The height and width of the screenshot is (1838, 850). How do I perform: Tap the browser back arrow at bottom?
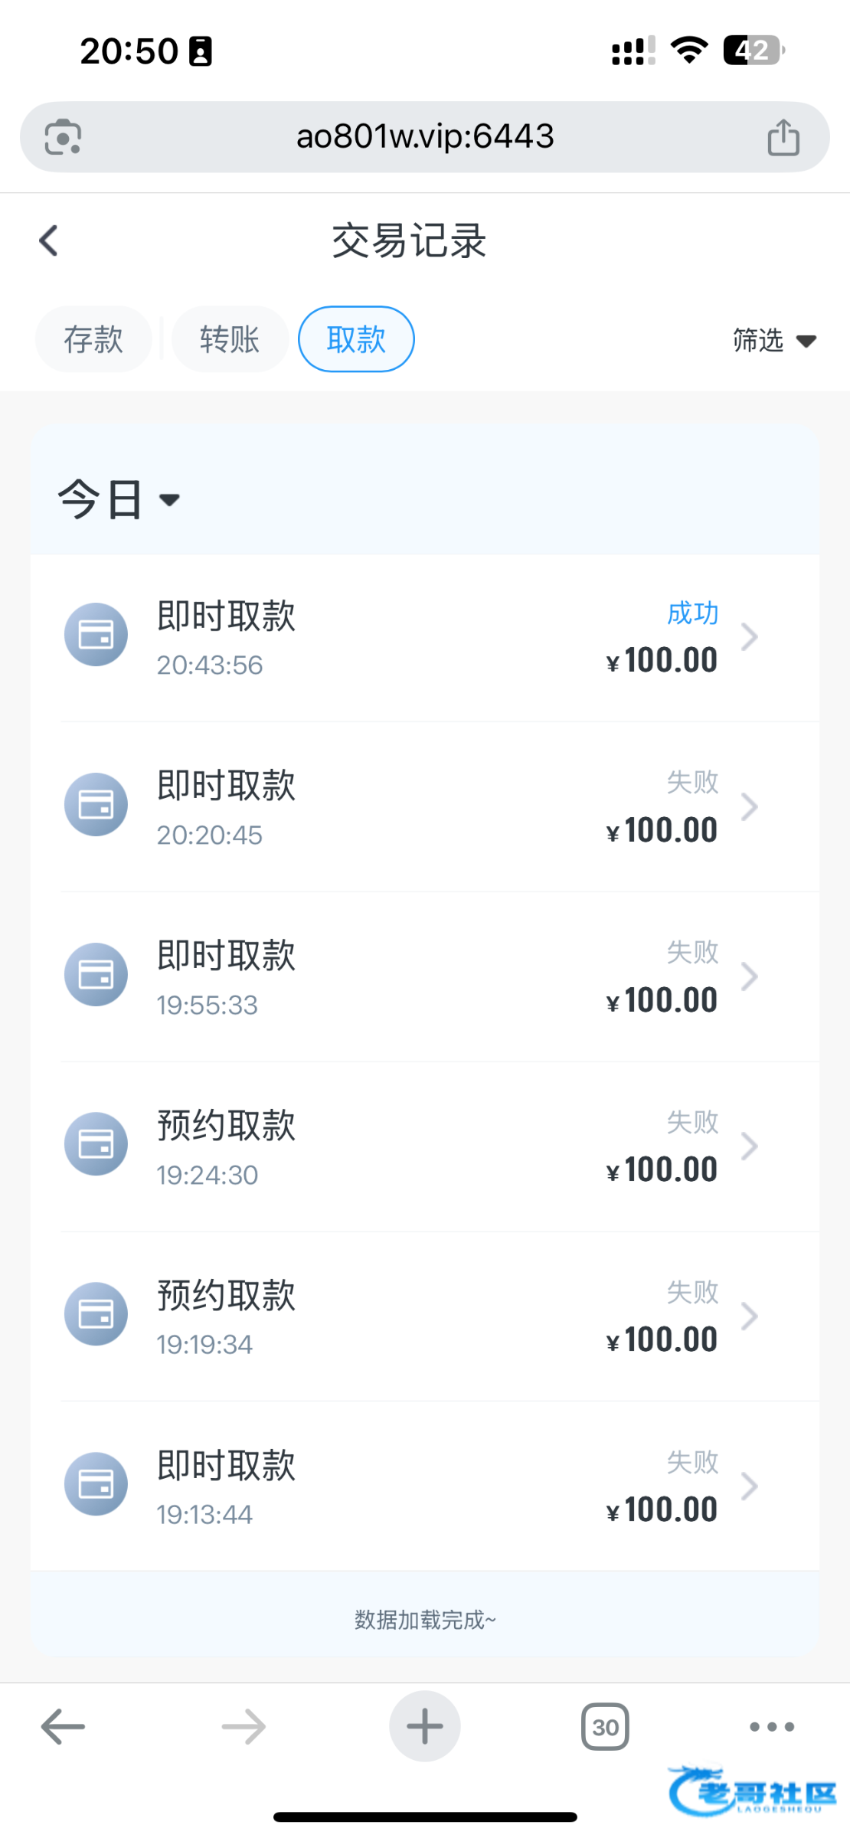coord(63,1727)
